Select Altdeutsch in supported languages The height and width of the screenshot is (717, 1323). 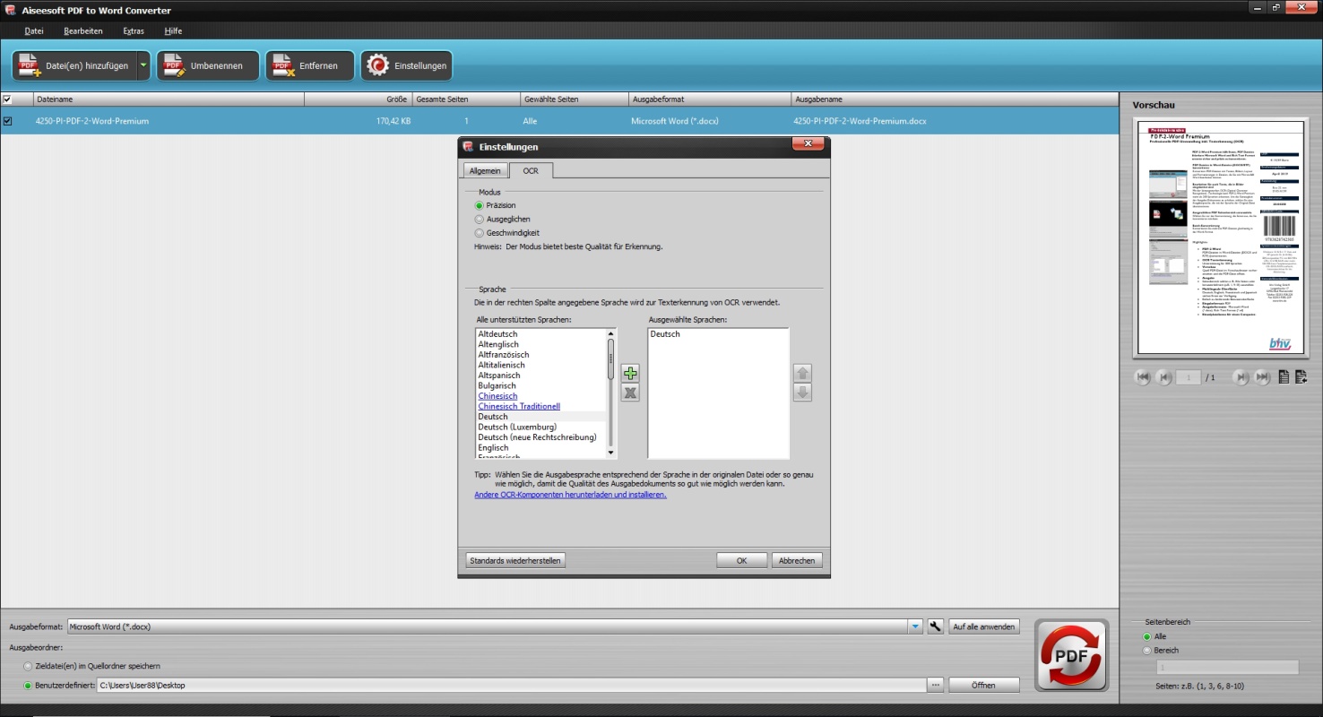(x=497, y=334)
